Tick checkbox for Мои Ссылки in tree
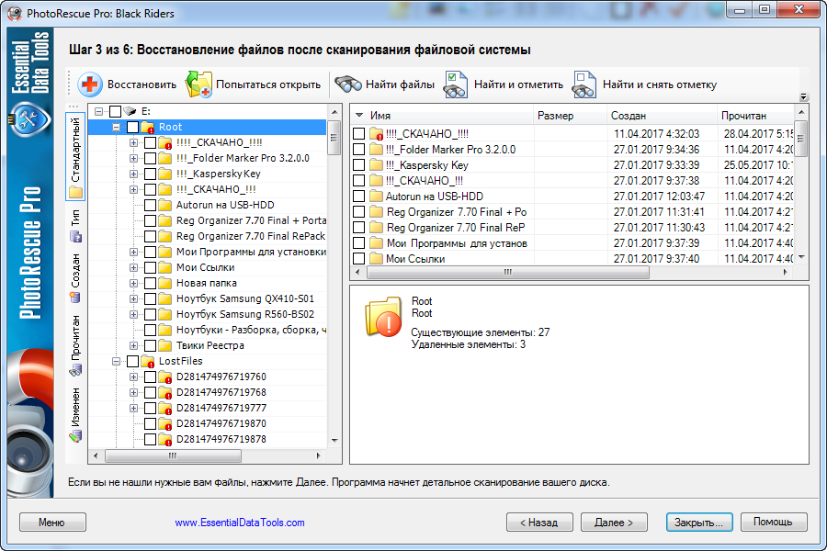Image resolution: width=827 pixels, height=551 pixels. pyautogui.click(x=151, y=268)
